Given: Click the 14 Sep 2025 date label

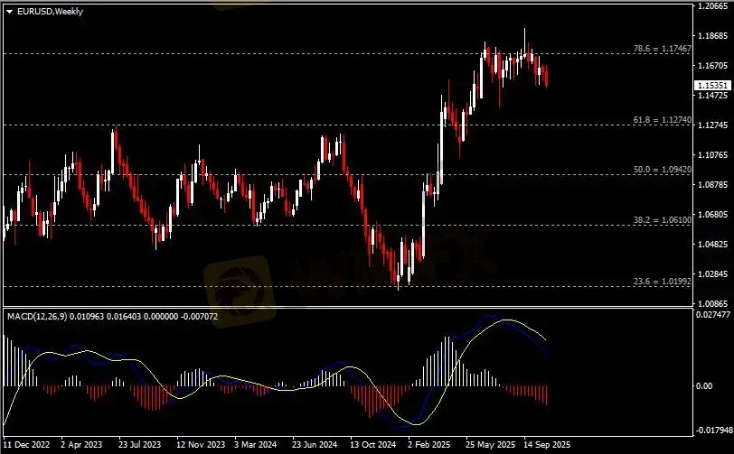Looking at the screenshot, I should [x=548, y=445].
